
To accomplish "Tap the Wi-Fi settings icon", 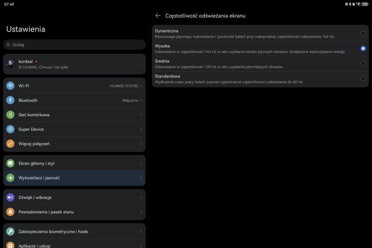I will [10, 86].
